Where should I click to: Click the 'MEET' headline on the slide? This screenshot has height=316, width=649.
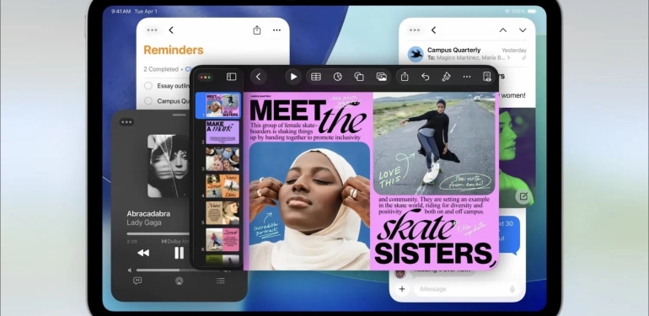(x=287, y=110)
